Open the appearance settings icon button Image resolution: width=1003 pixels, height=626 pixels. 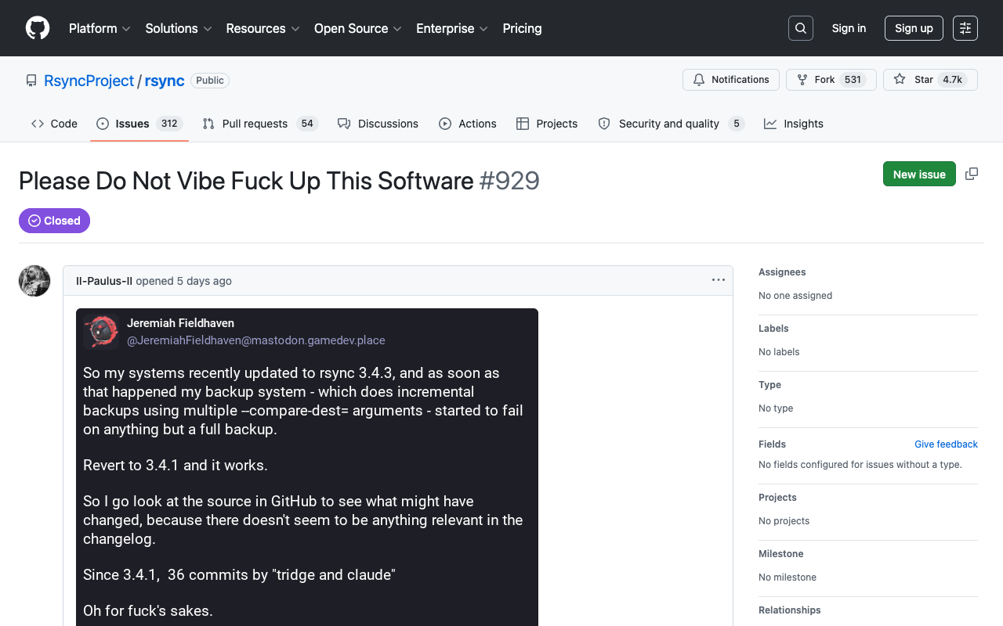[965, 28]
